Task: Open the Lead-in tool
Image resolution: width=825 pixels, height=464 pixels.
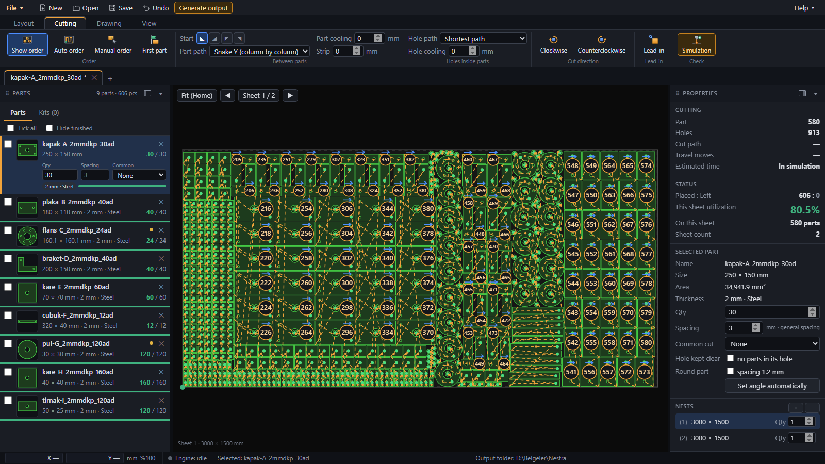Action: coord(653,44)
